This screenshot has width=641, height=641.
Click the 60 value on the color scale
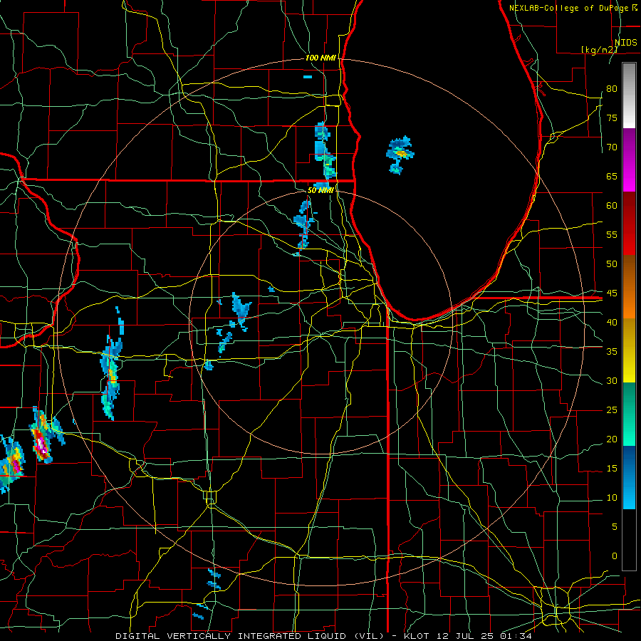tap(612, 206)
